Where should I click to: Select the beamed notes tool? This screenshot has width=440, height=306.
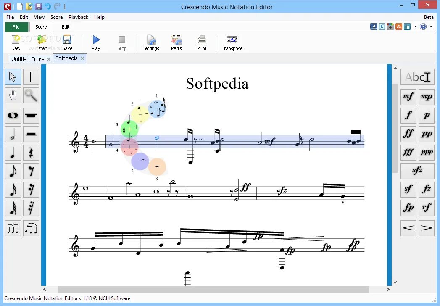point(31,228)
